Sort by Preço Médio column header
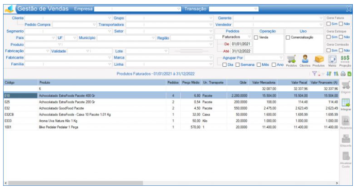The width and height of the screenshot is (359, 193). [x=191, y=82]
